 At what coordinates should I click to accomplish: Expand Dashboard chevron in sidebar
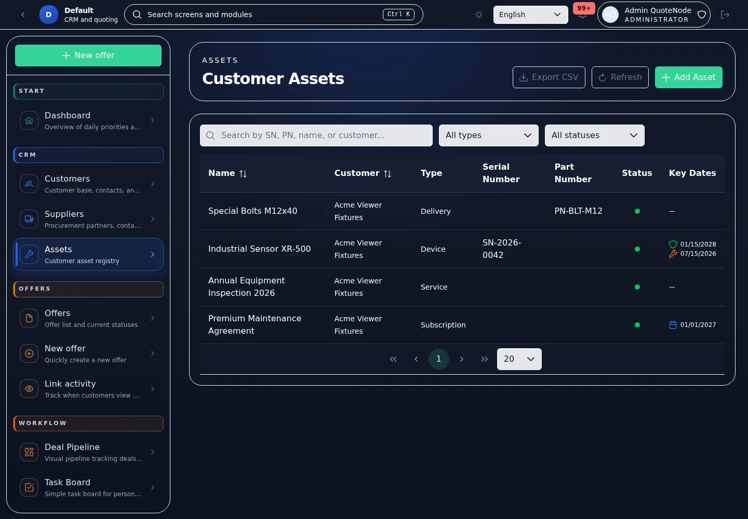pyautogui.click(x=153, y=120)
